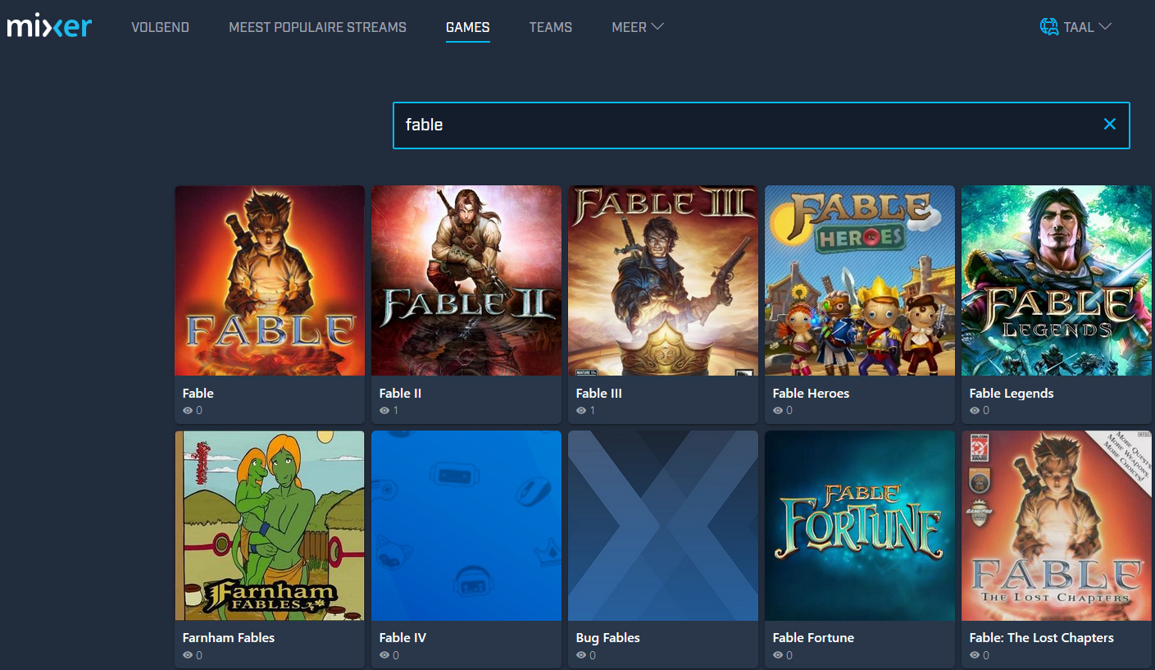1155x670 pixels.
Task: Click the Fable game title link
Action: click(x=198, y=393)
